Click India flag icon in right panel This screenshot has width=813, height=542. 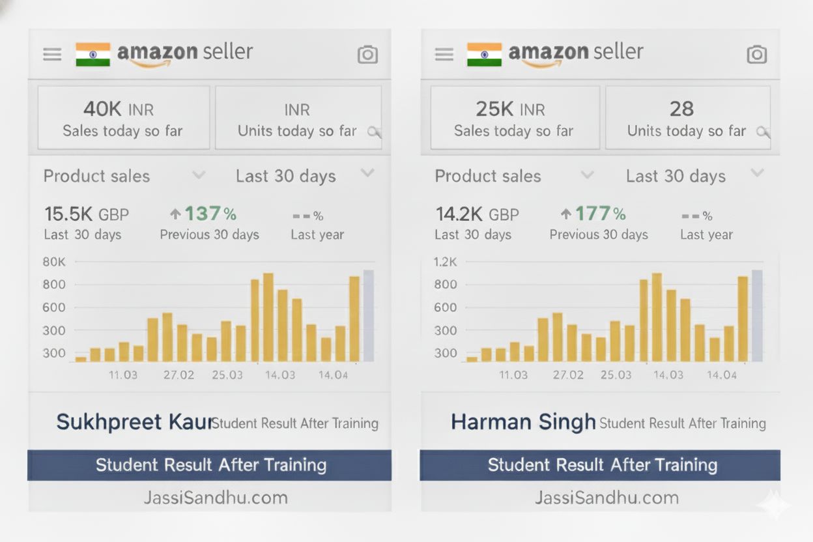(x=484, y=54)
